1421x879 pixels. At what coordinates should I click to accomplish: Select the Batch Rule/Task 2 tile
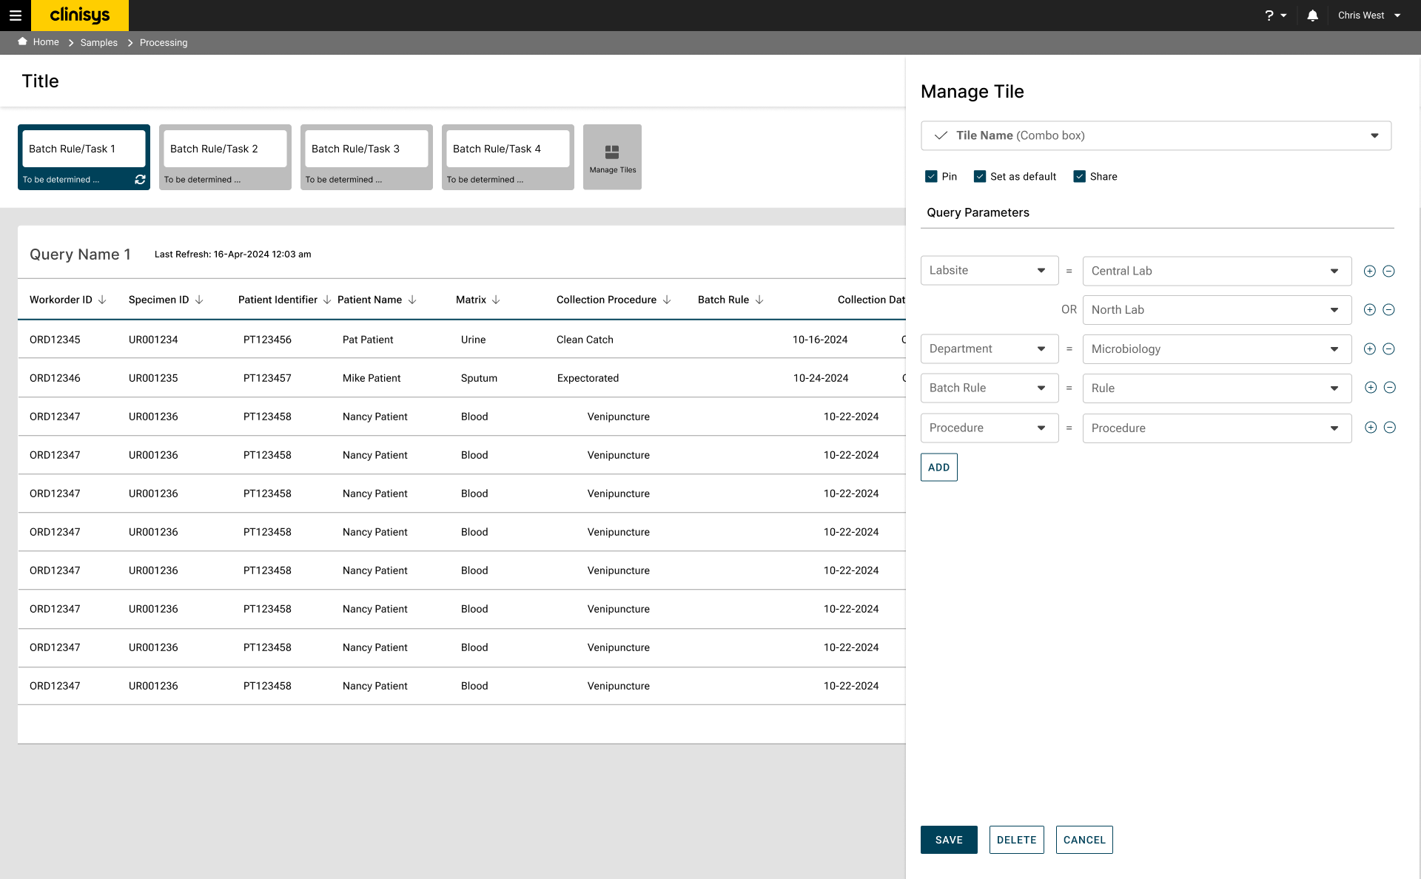pos(225,157)
